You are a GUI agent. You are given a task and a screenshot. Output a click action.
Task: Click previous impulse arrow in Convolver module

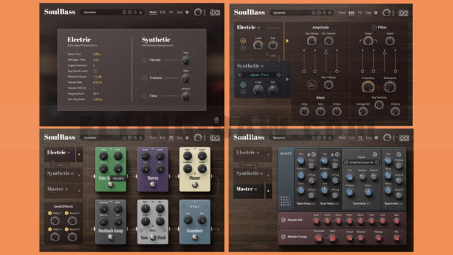(346, 162)
